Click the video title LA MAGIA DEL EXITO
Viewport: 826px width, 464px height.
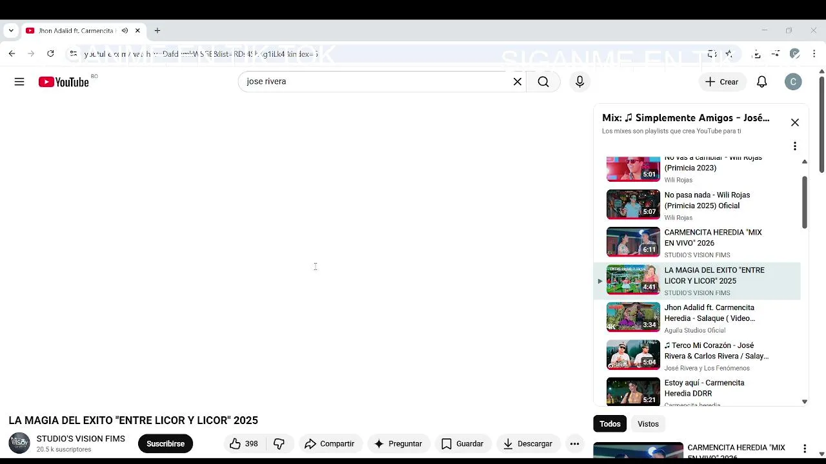coord(133,420)
